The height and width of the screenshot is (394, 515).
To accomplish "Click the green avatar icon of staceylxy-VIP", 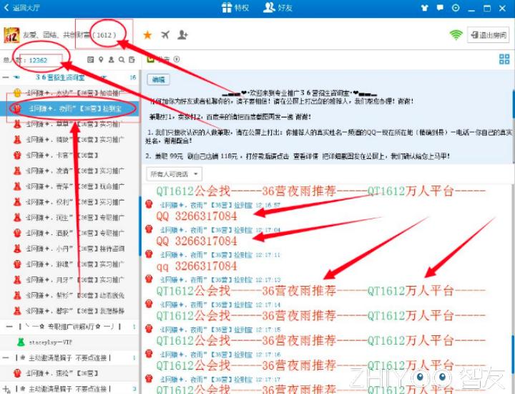I will coord(20,342).
